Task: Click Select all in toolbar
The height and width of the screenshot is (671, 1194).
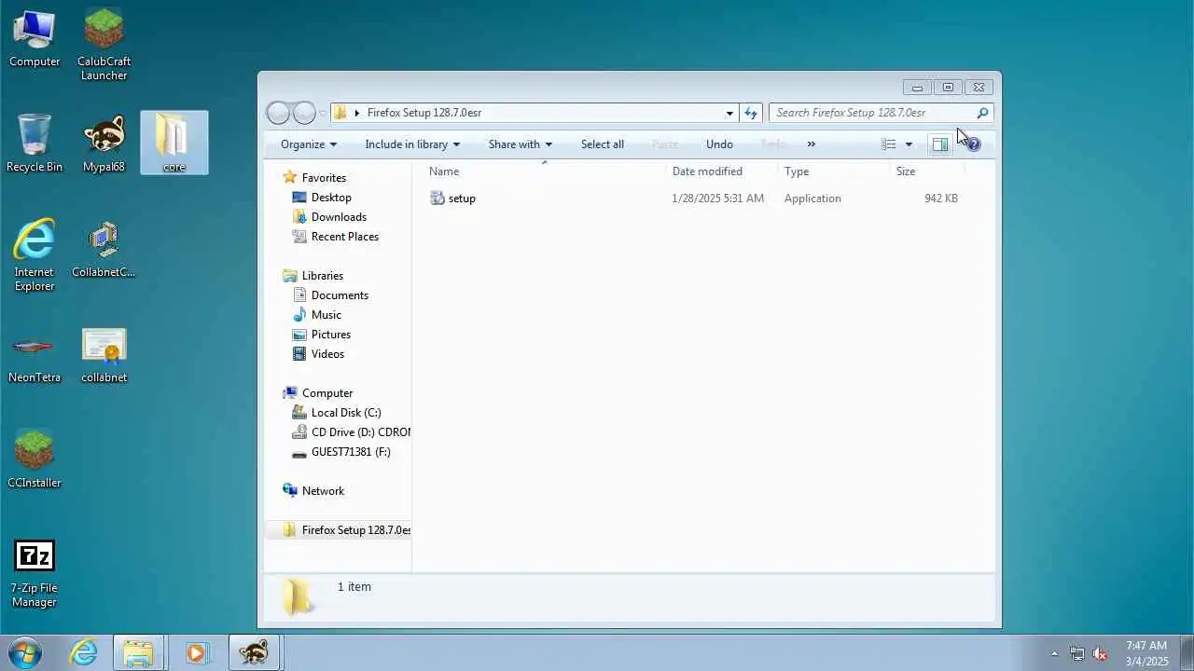Action: pos(603,144)
